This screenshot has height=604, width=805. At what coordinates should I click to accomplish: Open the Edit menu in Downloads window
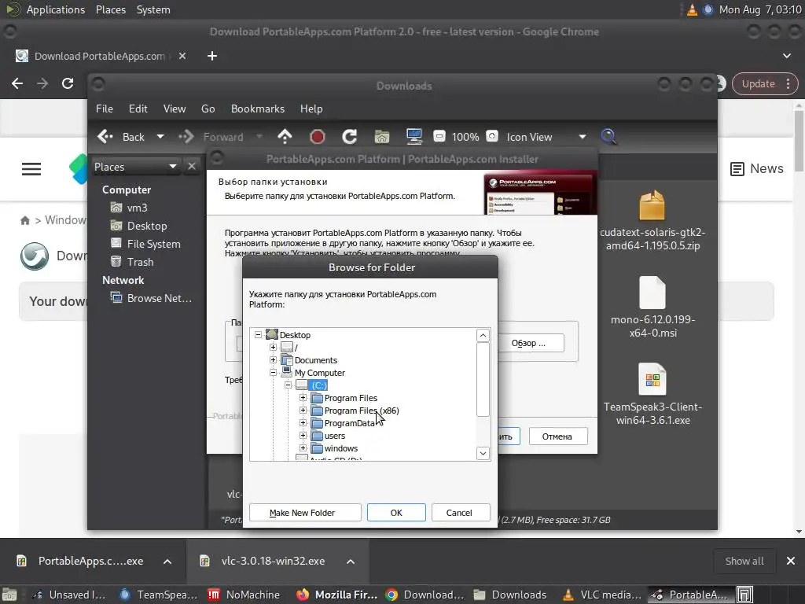[138, 109]
